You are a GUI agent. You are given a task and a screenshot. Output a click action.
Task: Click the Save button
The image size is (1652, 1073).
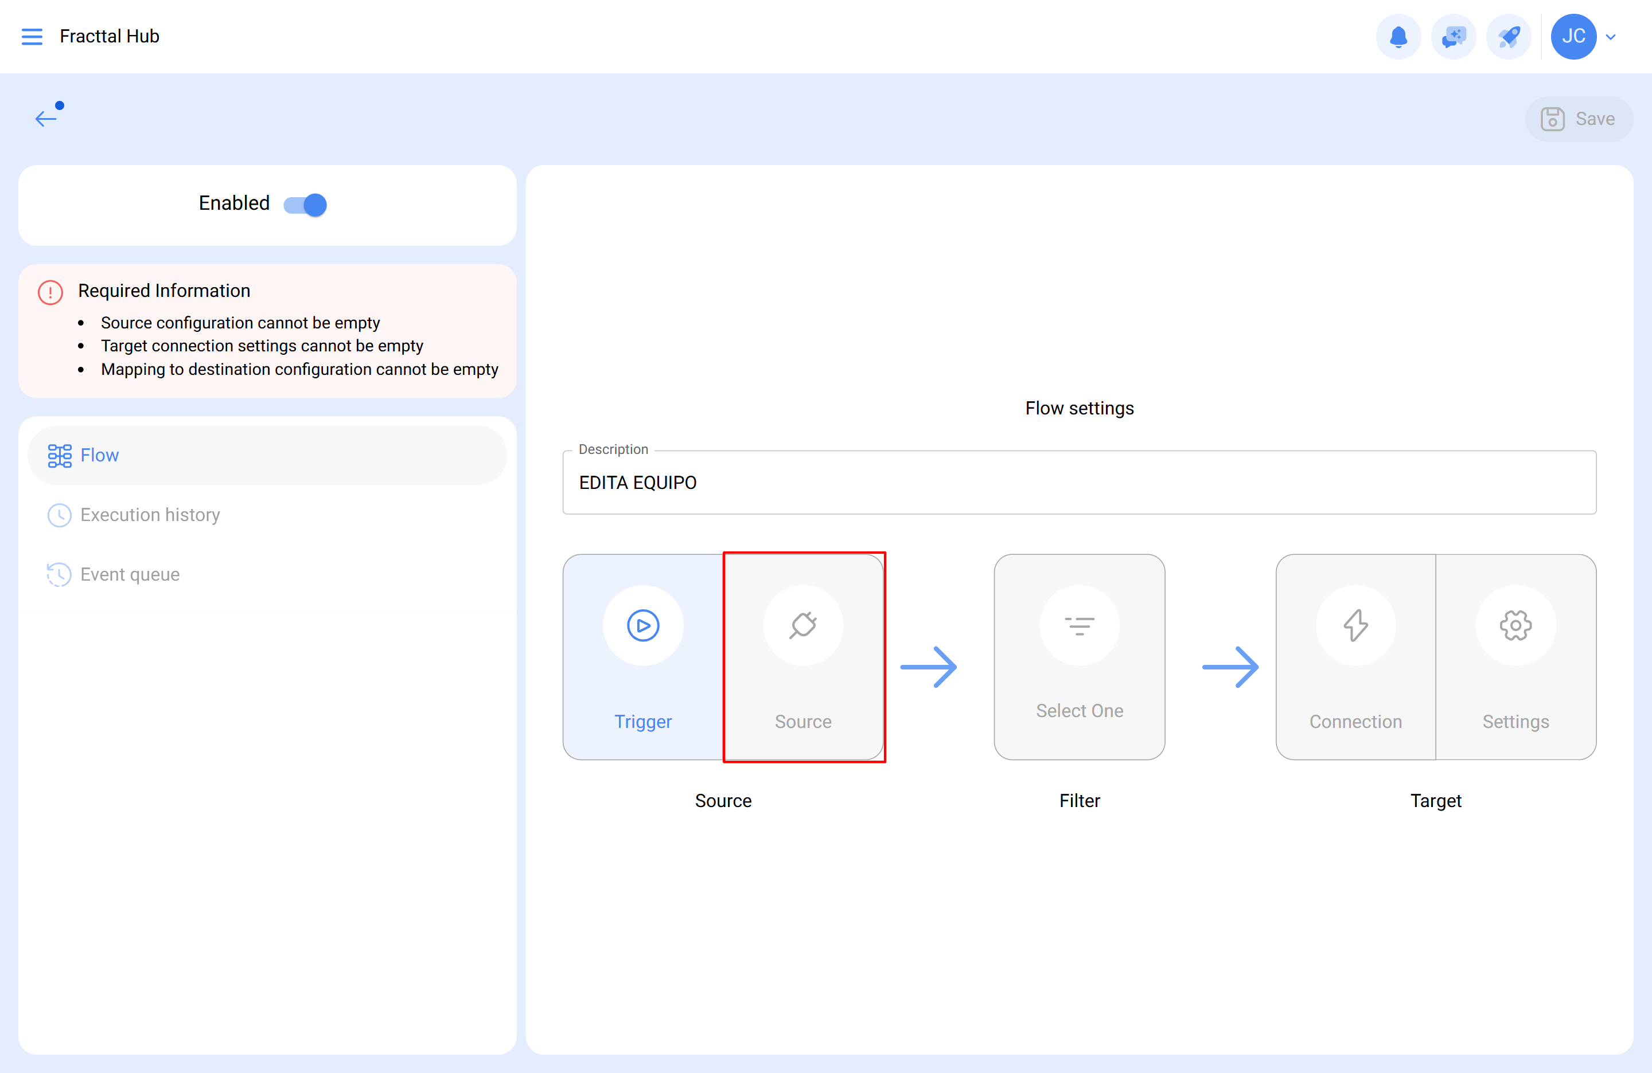pyautogui.click(x=1579, y=119)
